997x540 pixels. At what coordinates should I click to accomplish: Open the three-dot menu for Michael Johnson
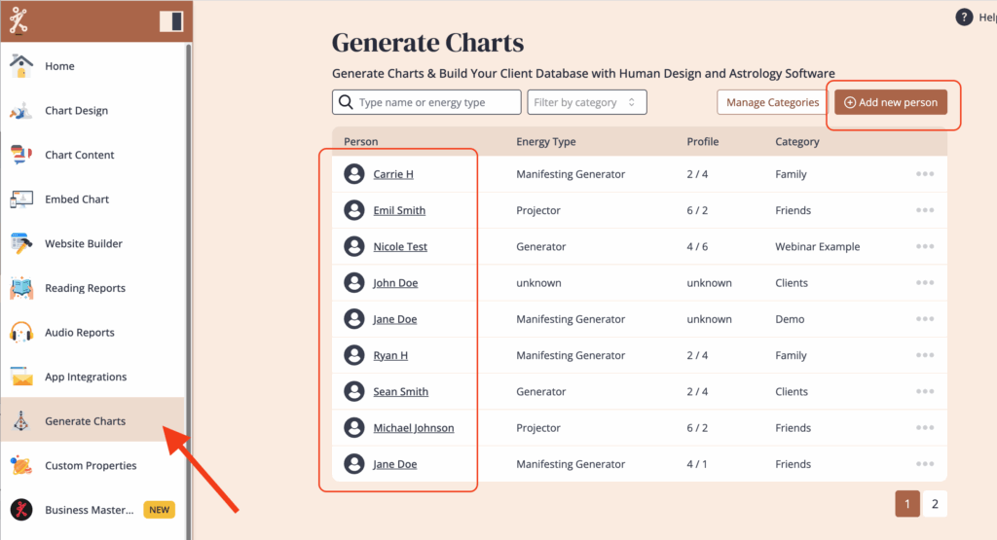[924, 428]
